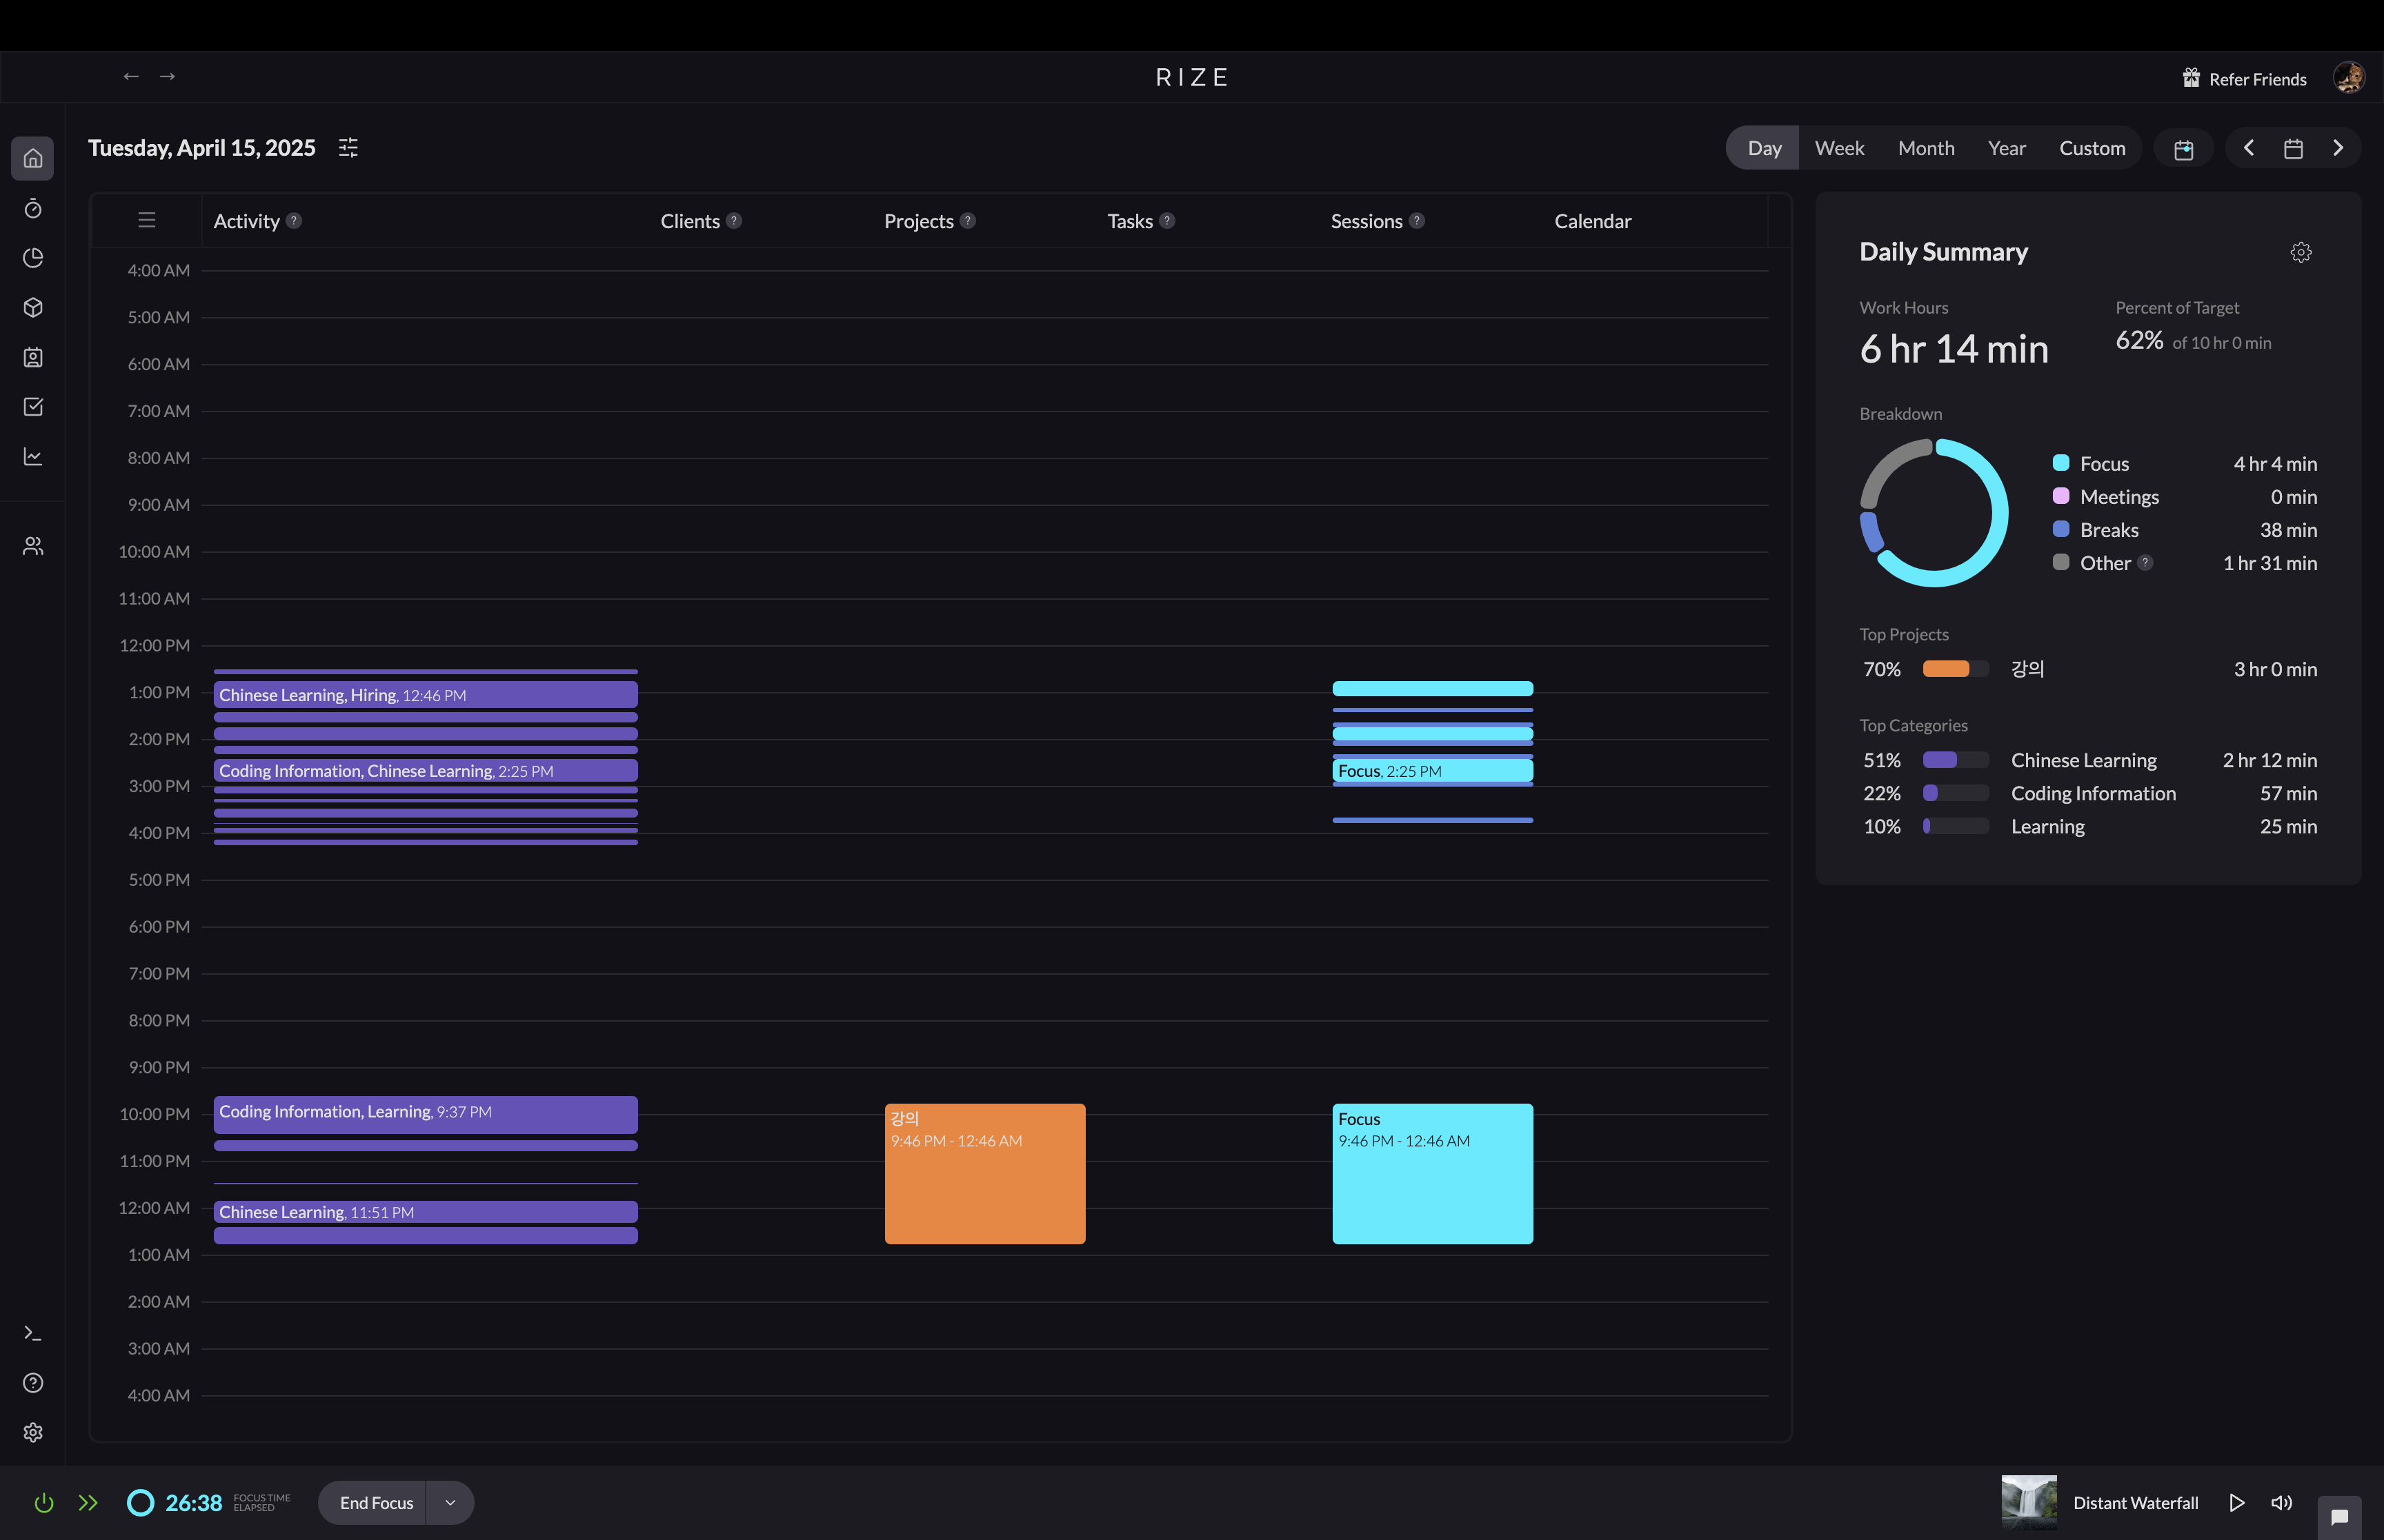Open the stopwatch timer sidebar icon
The height and width of the screenshot is (1540, 2384).
tap(33, 208)
